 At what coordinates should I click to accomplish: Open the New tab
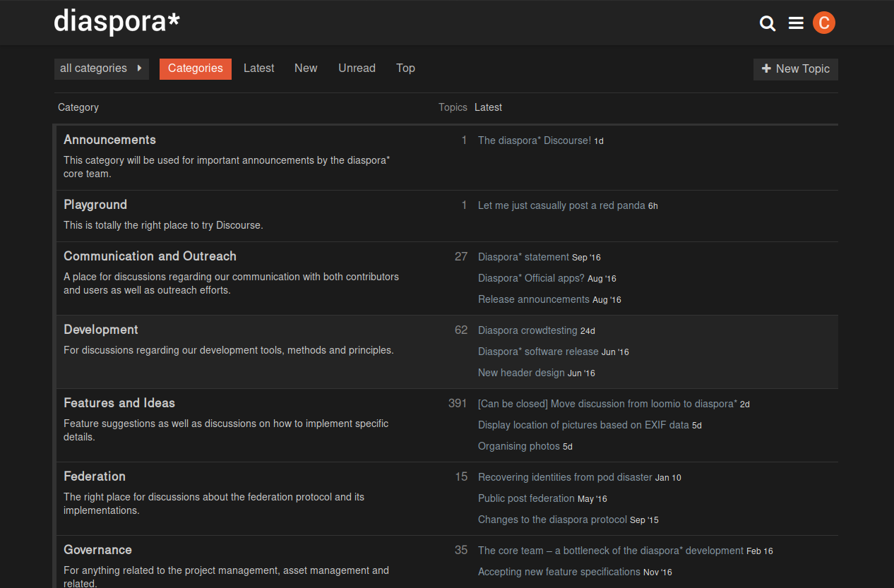point(306,68)
